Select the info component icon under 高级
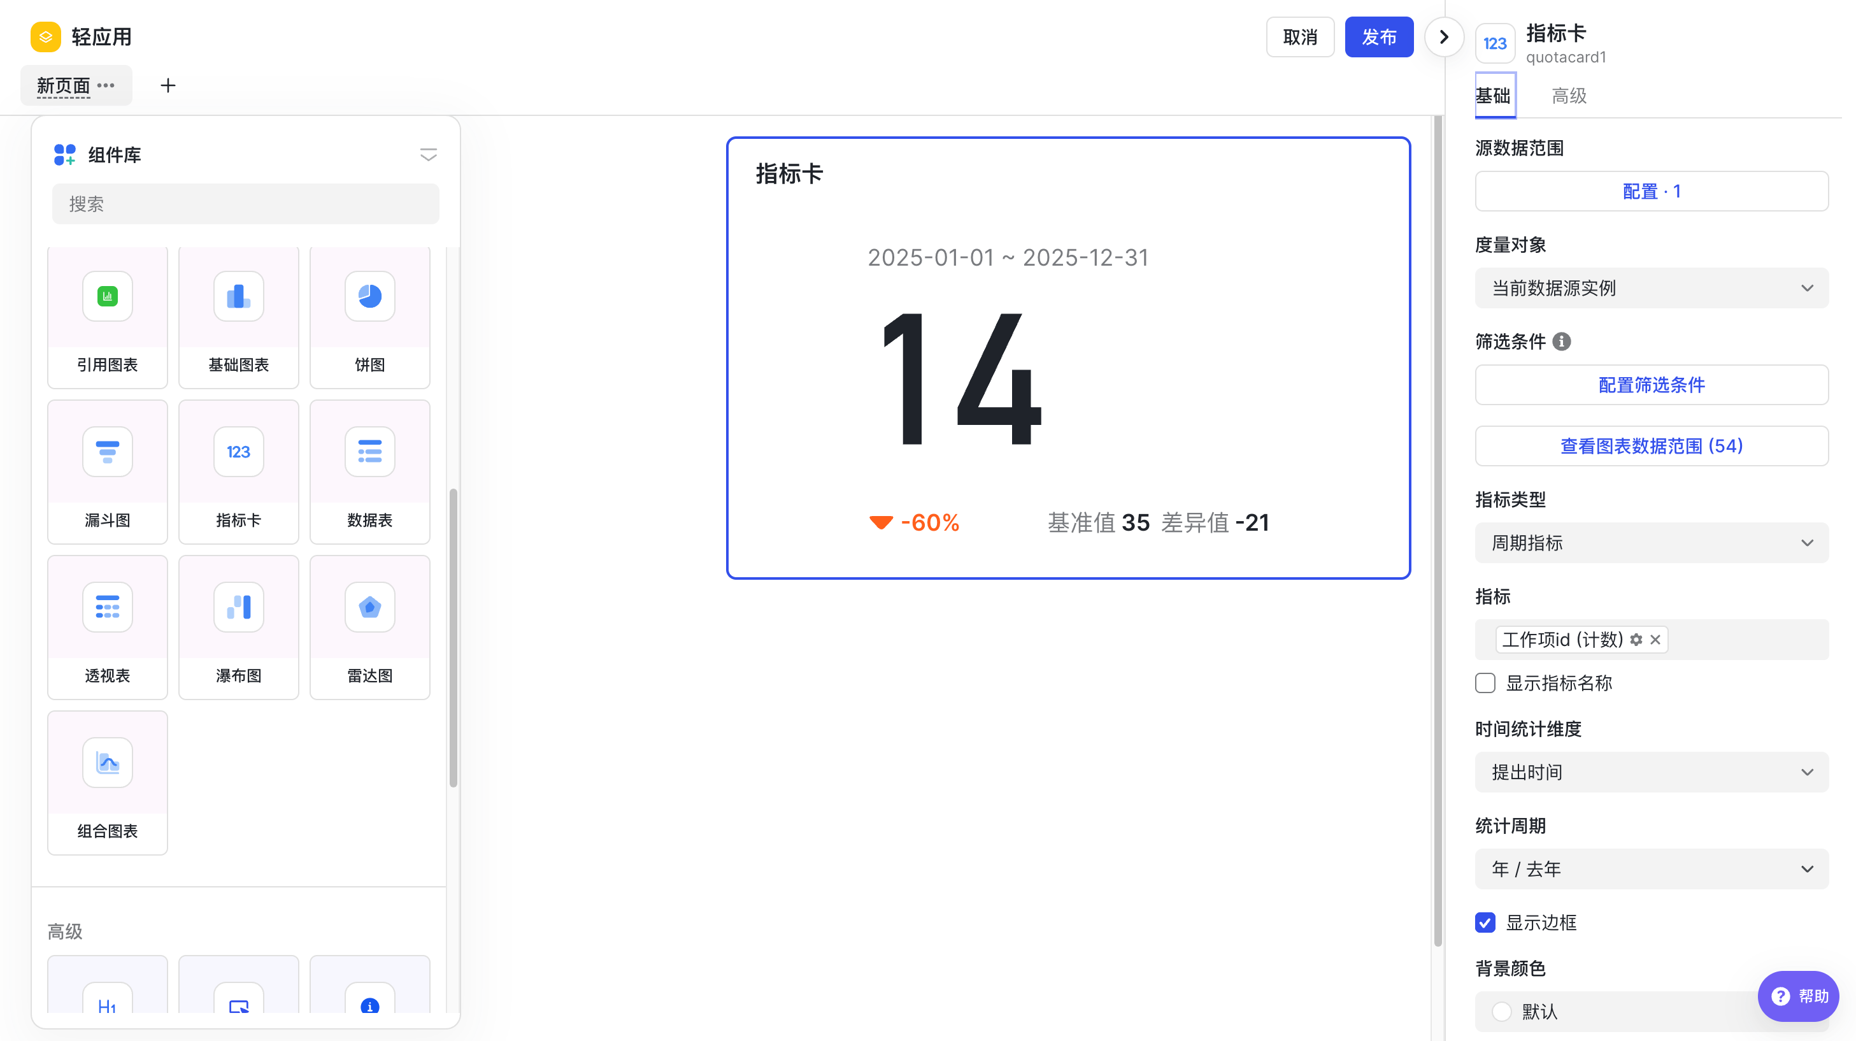This screenshot has width=1856, height=1041. (x=369, y=999)
